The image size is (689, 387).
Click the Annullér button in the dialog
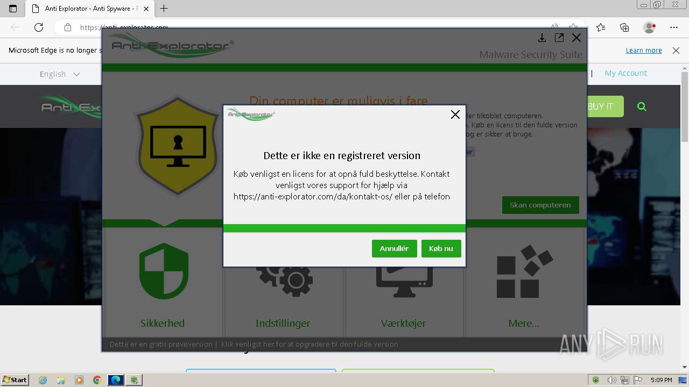394,248
